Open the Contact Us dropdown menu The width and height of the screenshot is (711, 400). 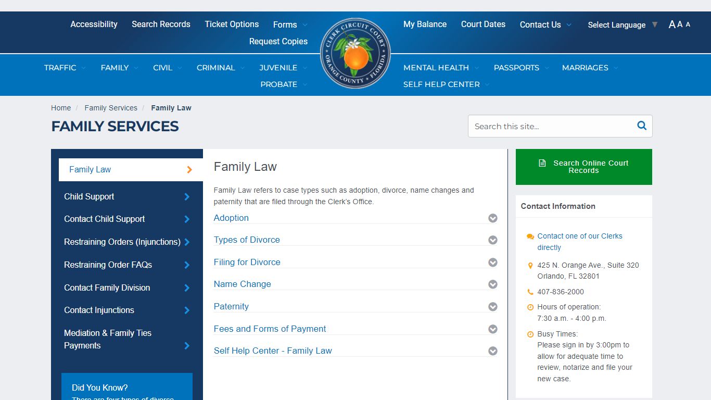click(545, 24)
